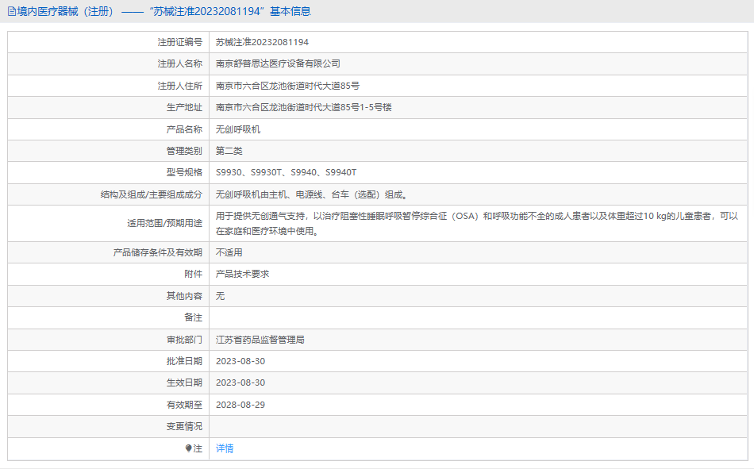754x469 pixels.
Task: Click the expiry date 2028-08-29
Action: (240, 405)
